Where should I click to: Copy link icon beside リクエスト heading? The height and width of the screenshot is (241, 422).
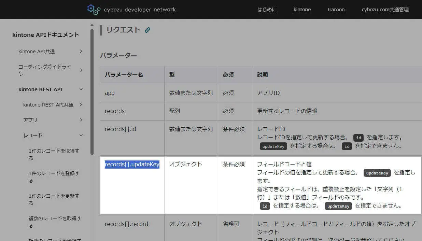147,30
